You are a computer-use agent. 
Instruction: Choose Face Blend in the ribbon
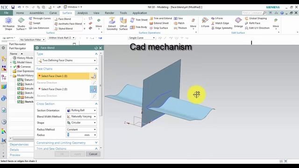[x=63, y=19]
